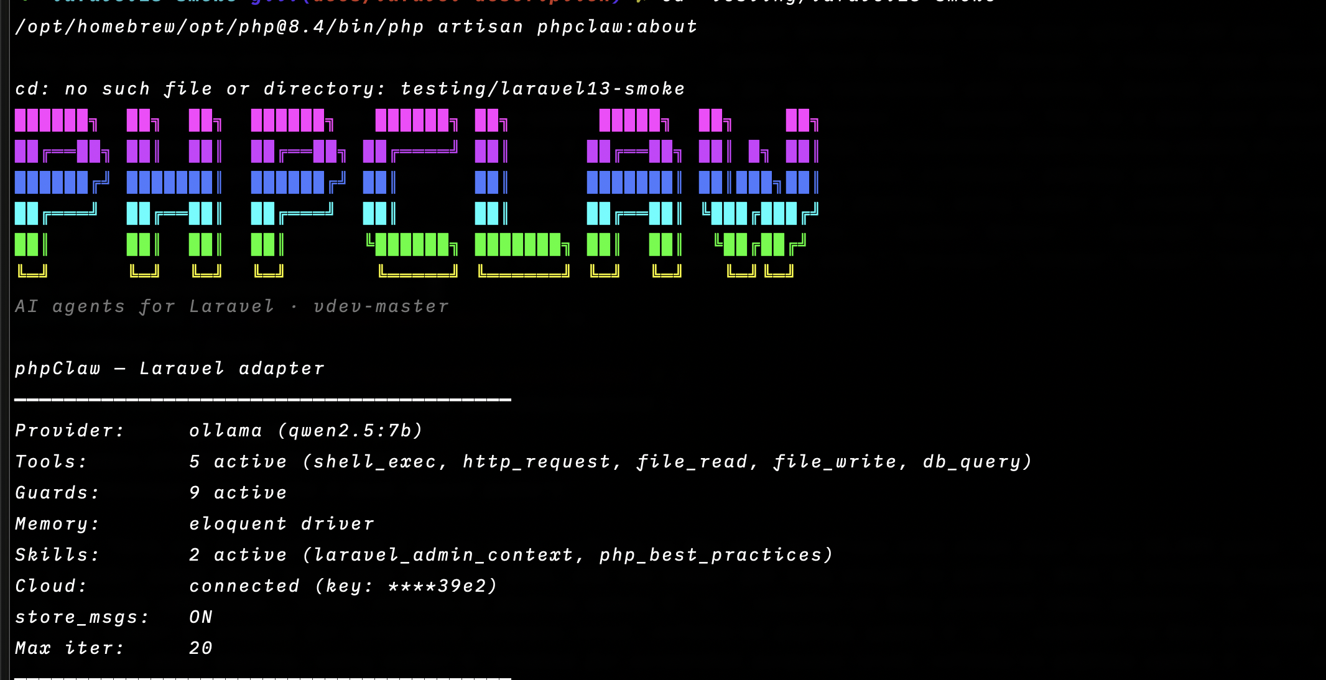Click the PHPCLAW ASCII art banner

coord(417,193)
